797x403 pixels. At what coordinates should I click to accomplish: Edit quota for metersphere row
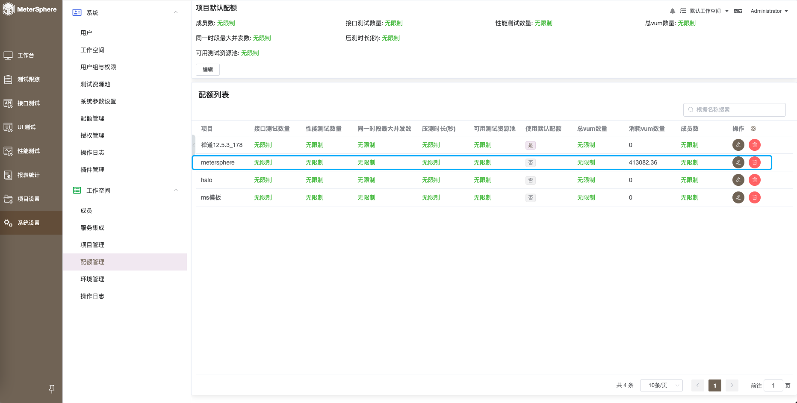click(738, 162)
